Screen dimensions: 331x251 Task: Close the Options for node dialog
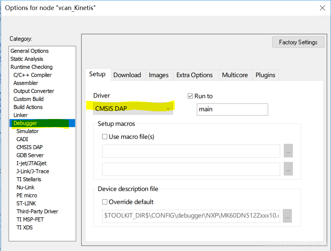(x=322, y=8)
